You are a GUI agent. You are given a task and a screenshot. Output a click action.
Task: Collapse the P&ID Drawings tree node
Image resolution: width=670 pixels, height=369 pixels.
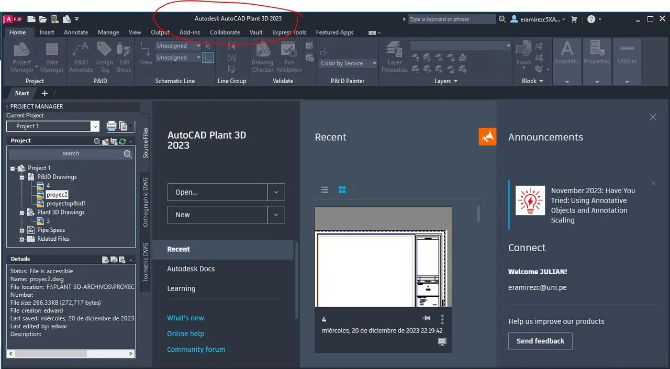[23, 177]
